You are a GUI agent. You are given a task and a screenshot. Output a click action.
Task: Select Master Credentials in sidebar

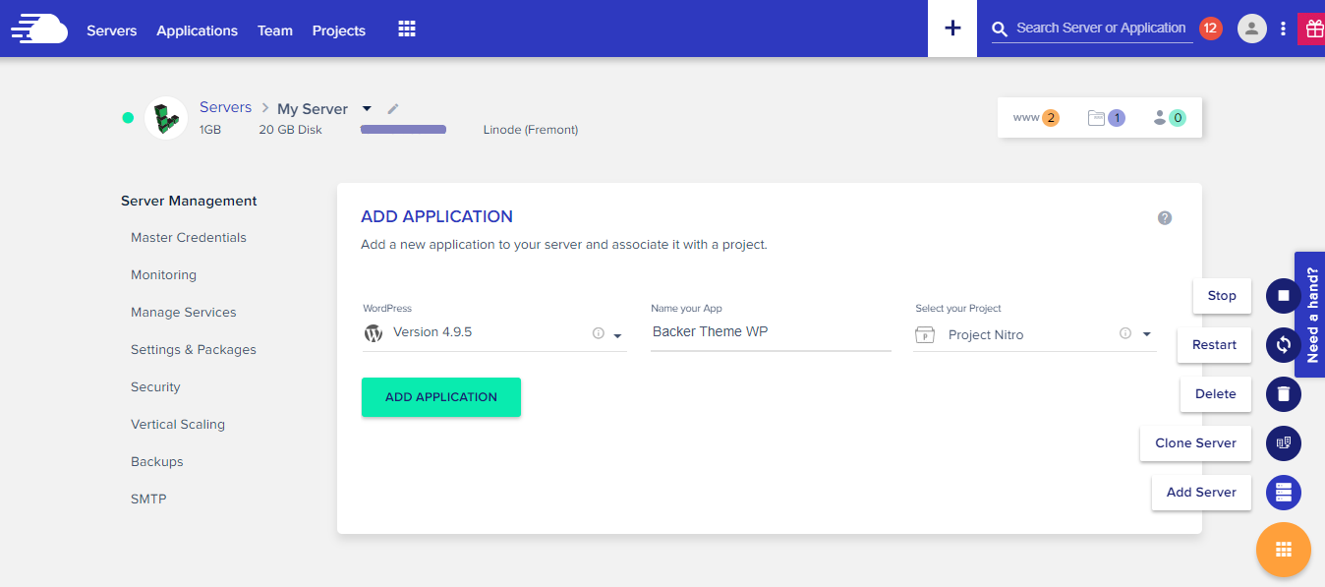[x=189, y=238]
